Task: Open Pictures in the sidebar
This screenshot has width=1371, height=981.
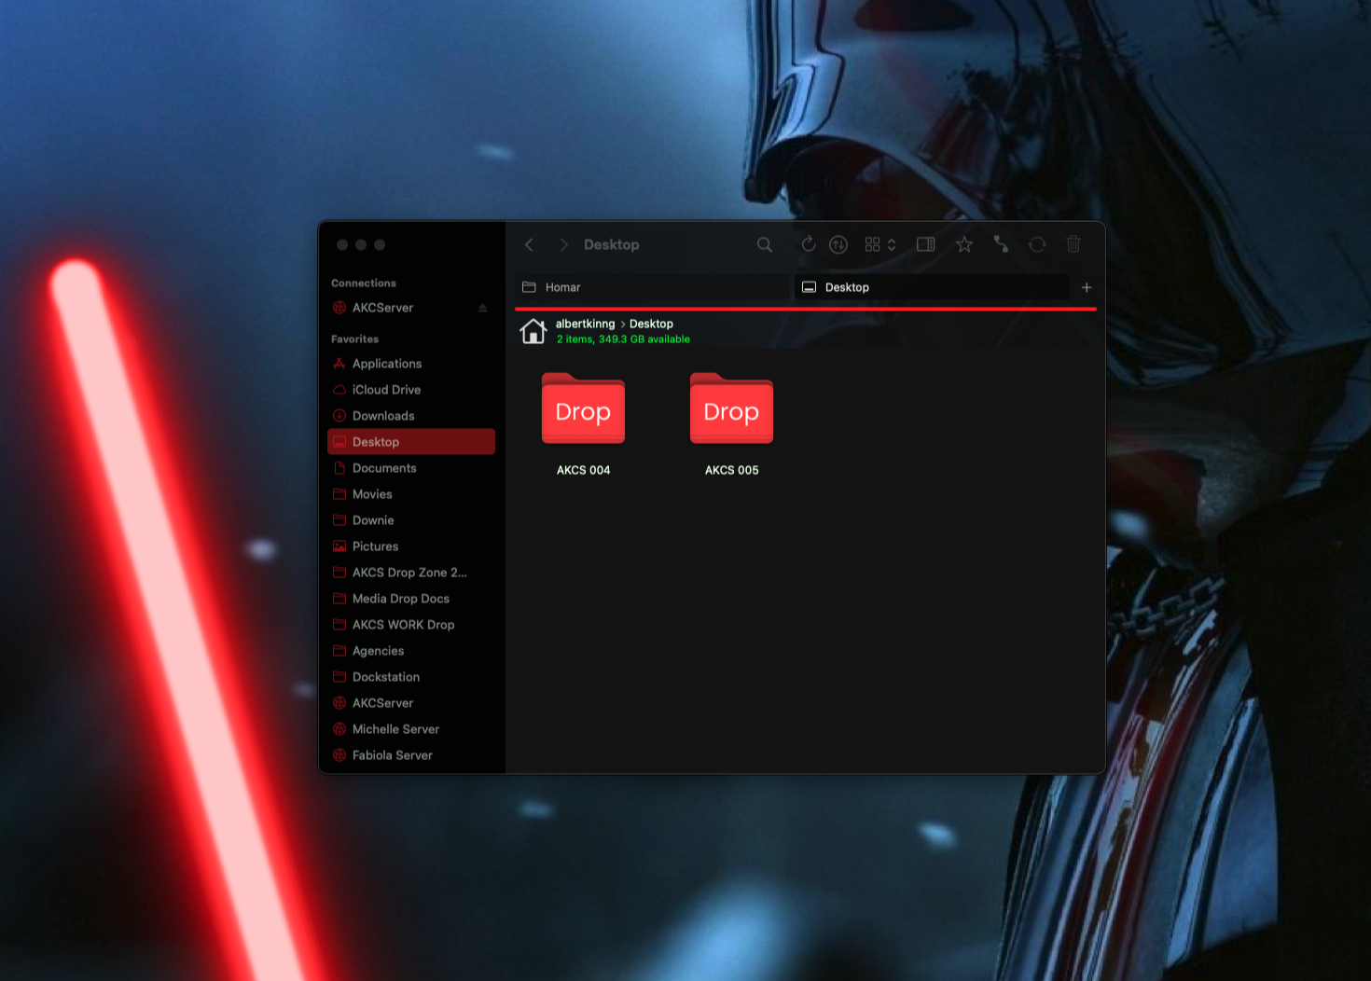Action: (x=411, y=546)
